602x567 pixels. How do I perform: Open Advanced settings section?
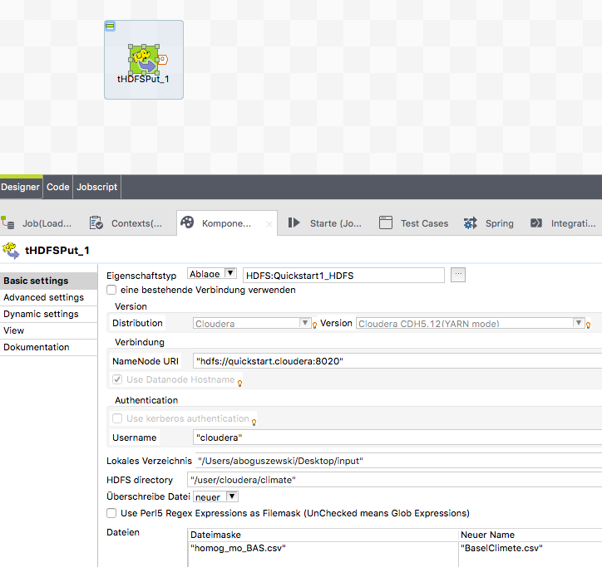point(43,297)
